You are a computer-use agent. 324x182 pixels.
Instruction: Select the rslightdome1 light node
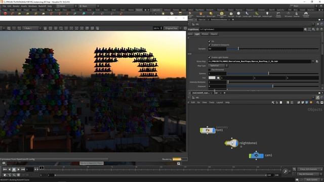click(232, 143)
